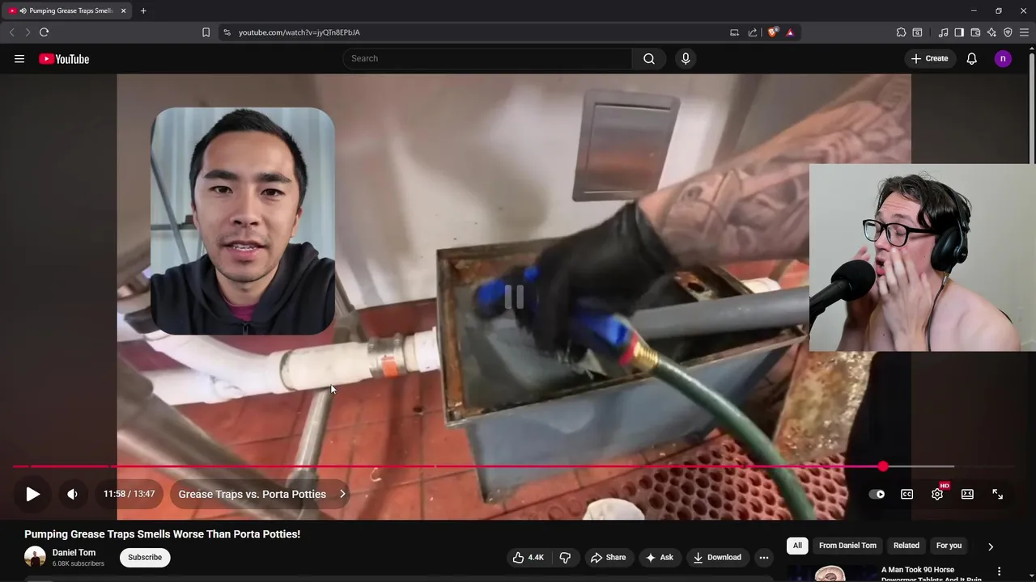The width and height of the screenshot is (1036, 582).
Task: Open Brave playlist music note icon
Action: point(943,32)
